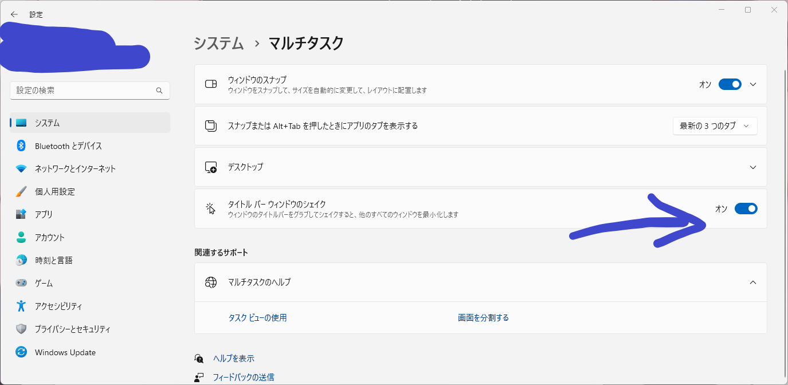Click the ウィンドウのスナップ row label
The image size is (788, 385).
257,80
